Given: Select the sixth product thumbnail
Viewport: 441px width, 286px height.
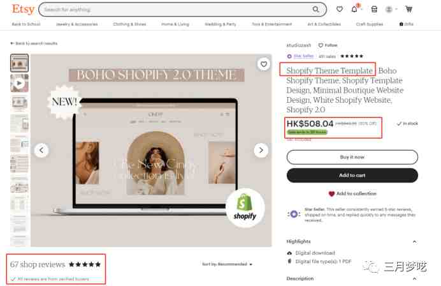Looking at the screenshot, I should tap(19, 163).
